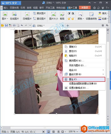Screen dimensions: 111x134
Task: Choose Change Picture (更改图片) in the context menu
Action: [84, 60]
